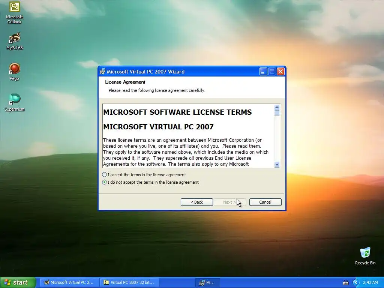The image size is (384, 288).
Task: Open the Microsoft Outlook desktop icon
Action: (x=15, y=13)
